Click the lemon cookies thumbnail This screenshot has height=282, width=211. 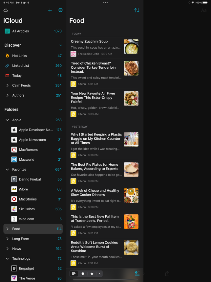pyautogui.click(x=131, y=247)
